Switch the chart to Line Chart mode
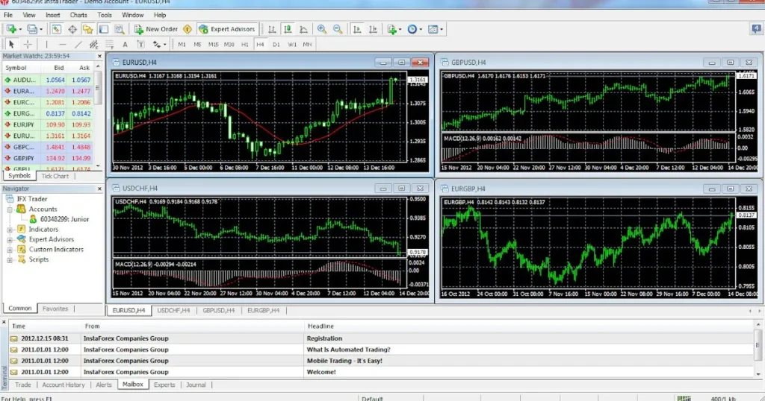The width and height of the screenshot is (765, 401). pos(303,29)
